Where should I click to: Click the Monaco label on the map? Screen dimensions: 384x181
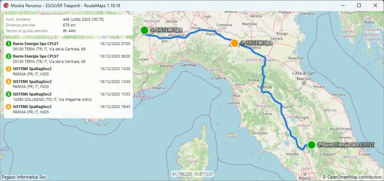[x=142, y=97]
